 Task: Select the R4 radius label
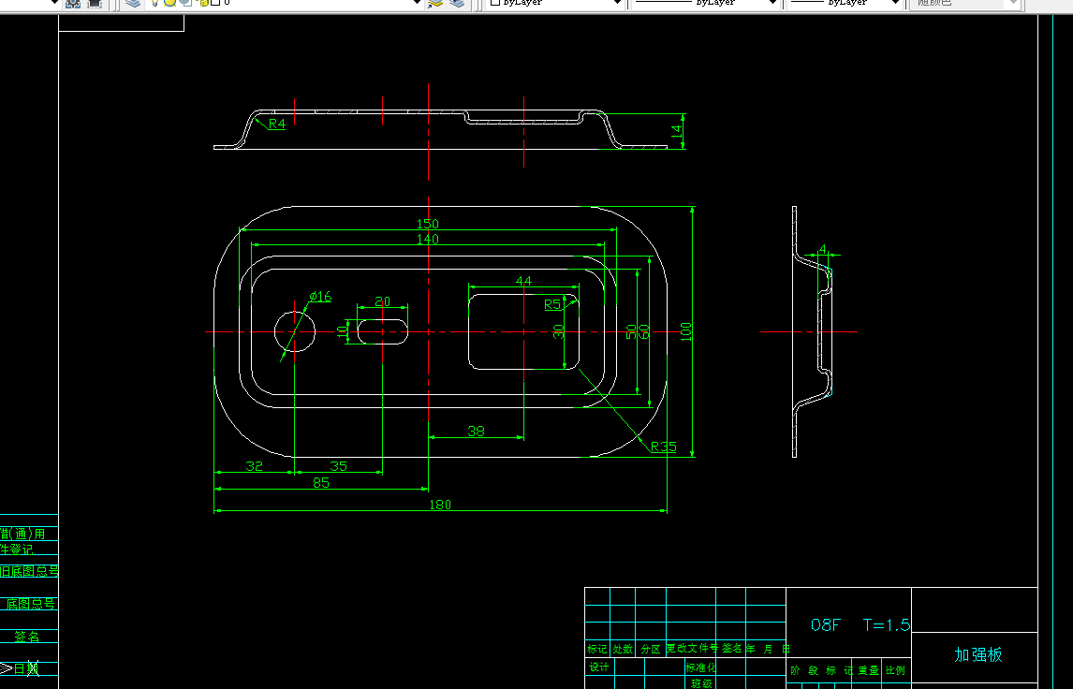pos(277,124)
